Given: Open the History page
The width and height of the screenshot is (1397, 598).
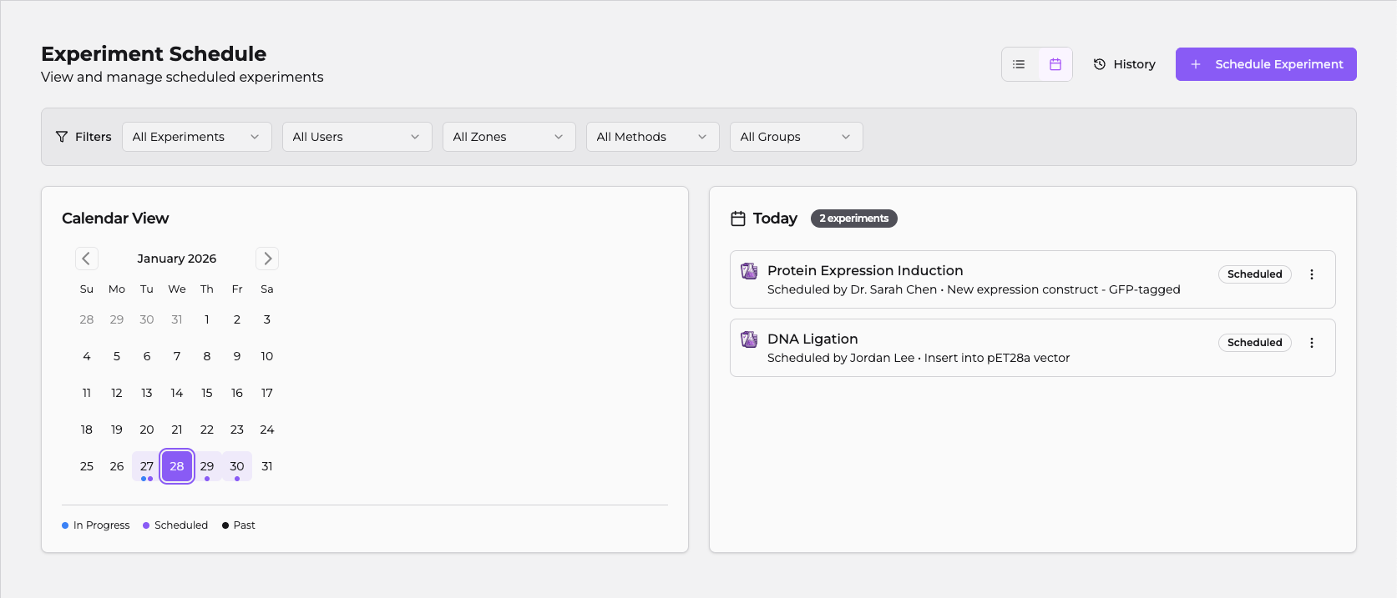Looking at the screenshot, I should 1124,64.
